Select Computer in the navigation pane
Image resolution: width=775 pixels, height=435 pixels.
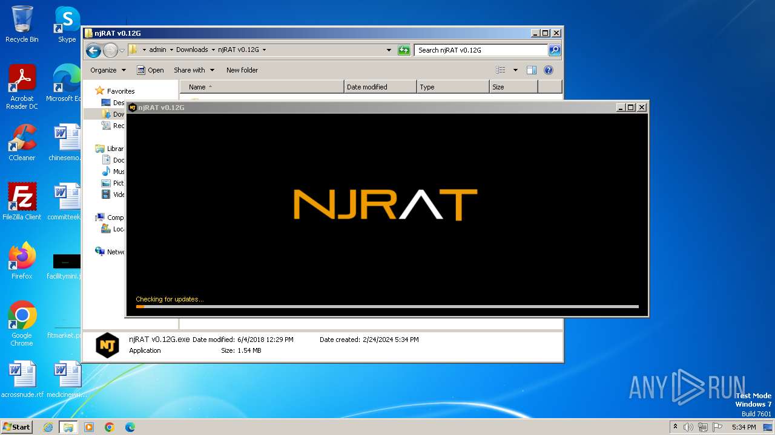[110, 217]
